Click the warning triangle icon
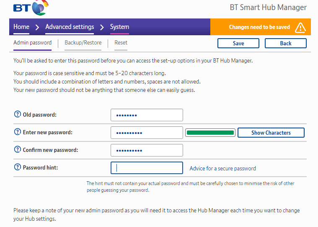The height and width of the screenshot is (227, 318). pos(300,27)
